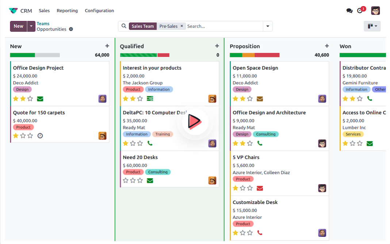The height and width of the screenshot is (244, 390).
Task: Set third priority star on Office Design Project
Action: tap(30, 98)
